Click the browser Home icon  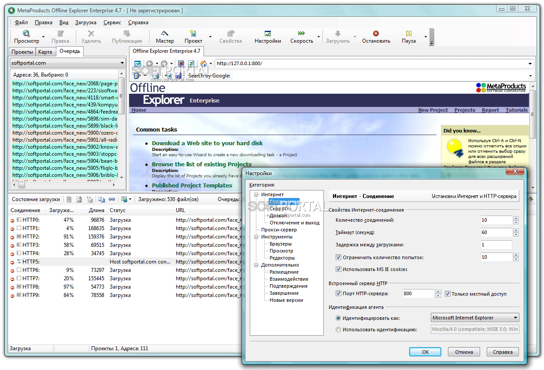204,64
